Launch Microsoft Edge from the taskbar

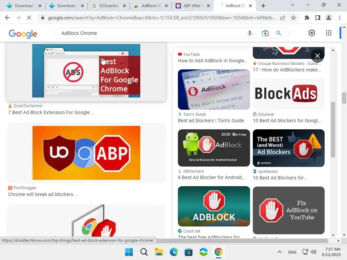coord(174,252)
